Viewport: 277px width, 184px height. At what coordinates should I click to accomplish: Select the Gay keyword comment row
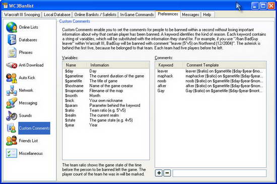tap(211, 91)
